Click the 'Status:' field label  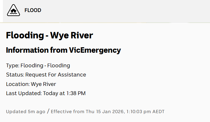coord(15,75)
